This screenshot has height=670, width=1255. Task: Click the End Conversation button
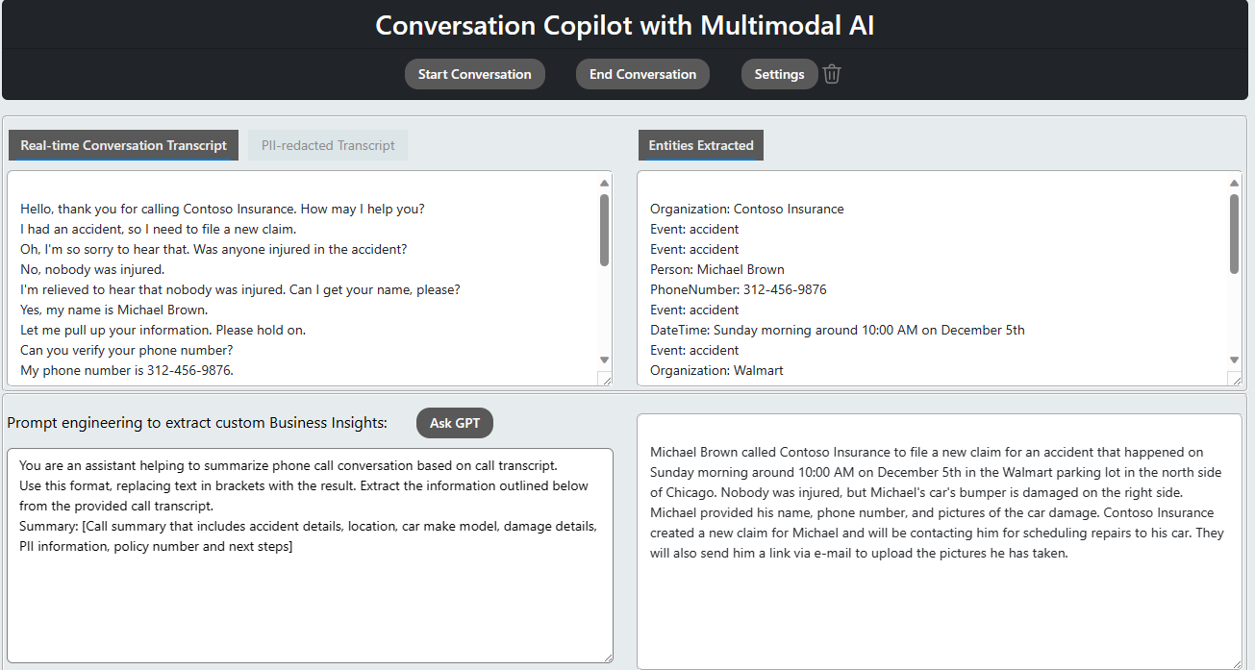tap(642, 74)
